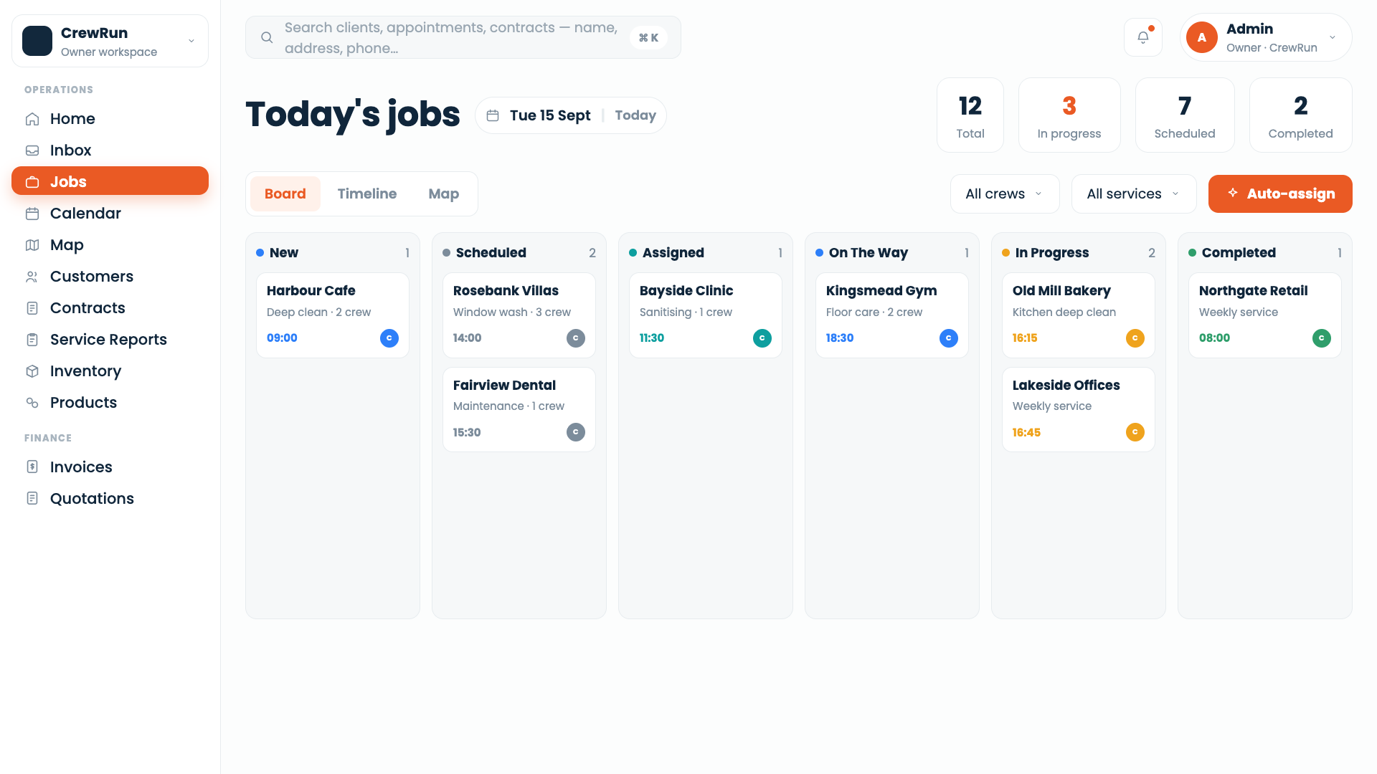This screenshot has height=774, width=1377.
Task: Open the Old Mill Bakery job card
Action: pos(1079,315)
